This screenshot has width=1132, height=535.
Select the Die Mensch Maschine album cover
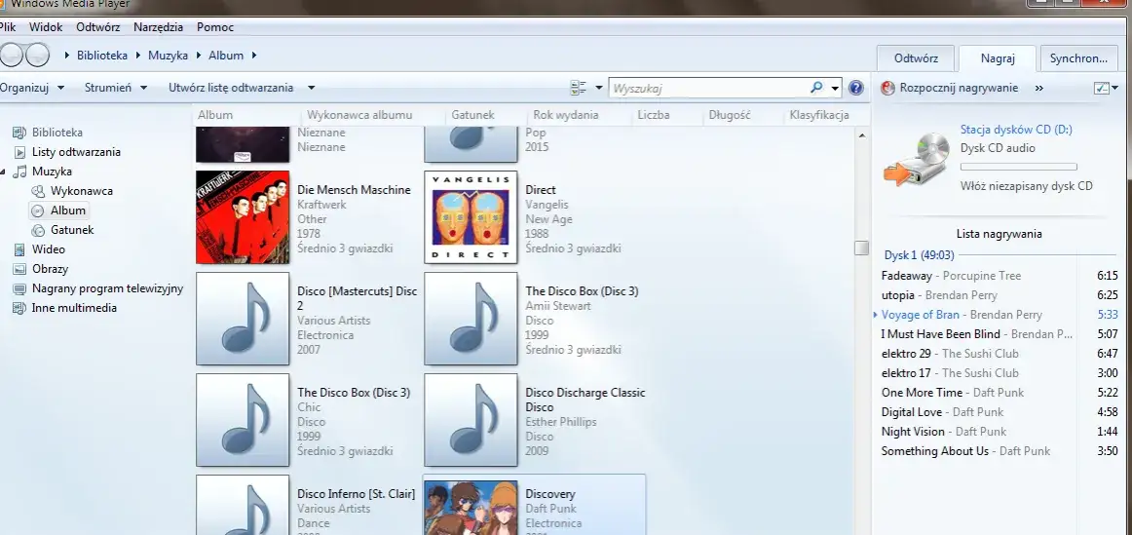point(243,217)
